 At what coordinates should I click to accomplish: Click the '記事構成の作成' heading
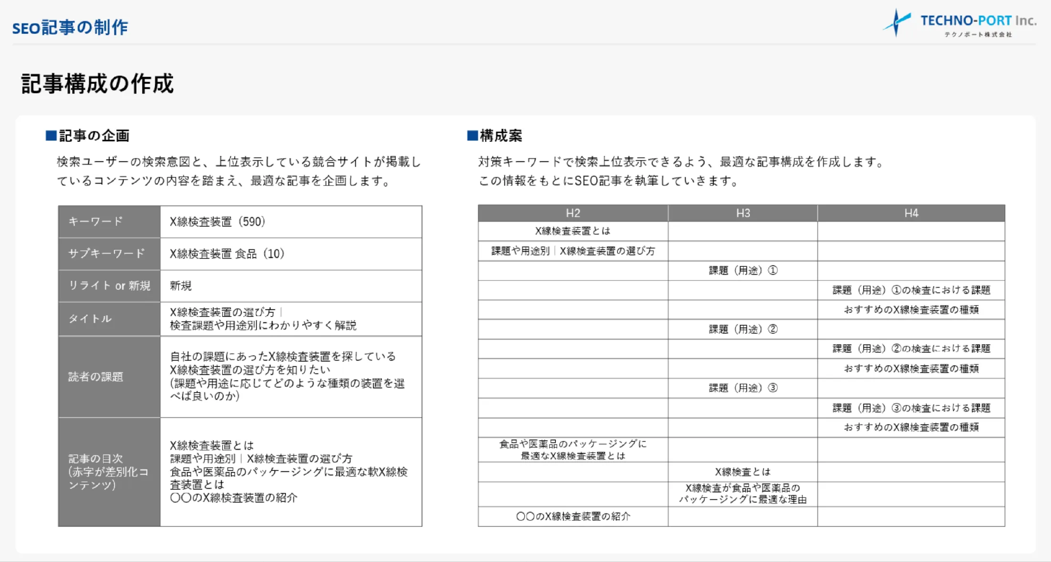pos(97,84)
